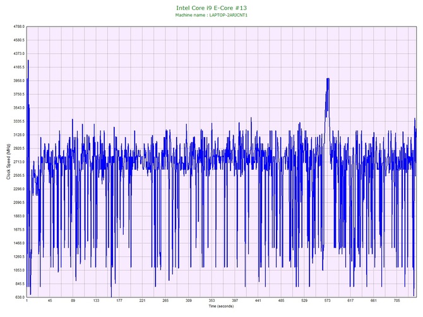
Task: Click the '705' time axis tick label
Action: click(x=397, y=301)
